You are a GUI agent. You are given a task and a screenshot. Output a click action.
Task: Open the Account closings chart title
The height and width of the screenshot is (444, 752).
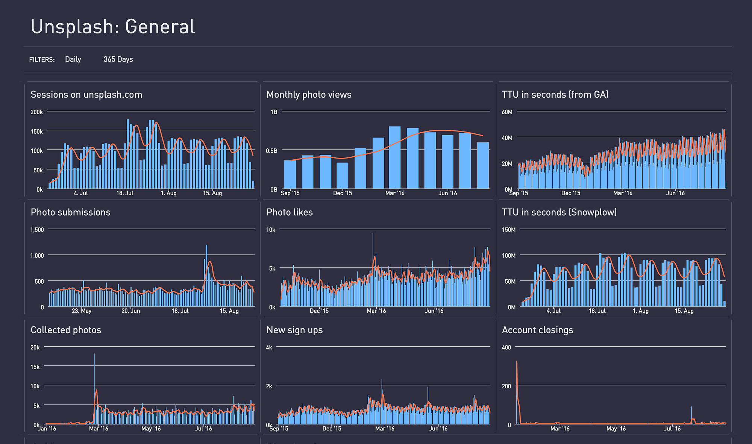coord(537,330)
